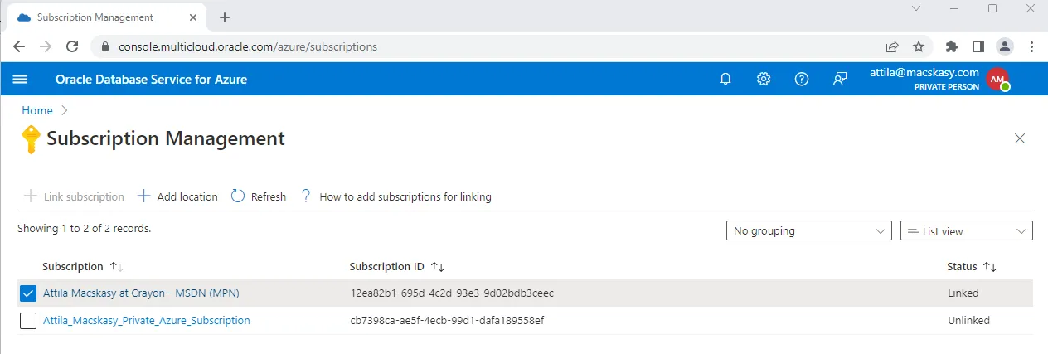Open the List view dropdown

967,231
